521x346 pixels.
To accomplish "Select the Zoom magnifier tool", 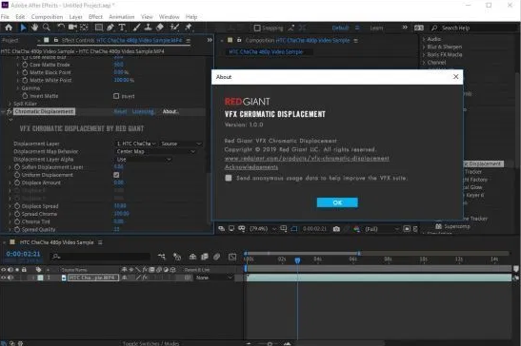I will [x=46, y=28].
